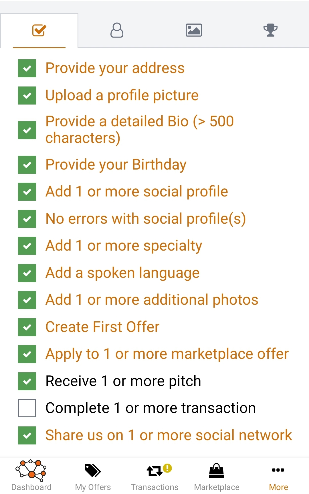The image size is (309, 494).
Task: Toggle the Receive 1 or more pitch checkbox
Action: [27, 381]
